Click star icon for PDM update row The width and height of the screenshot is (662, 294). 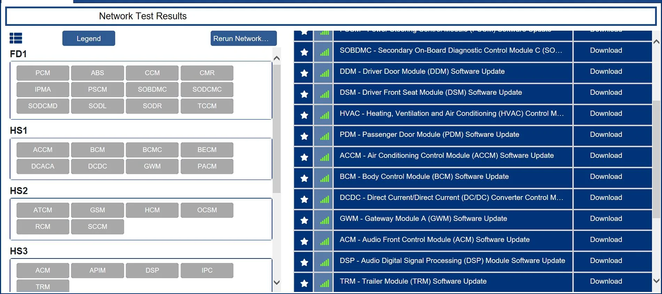tap(304, 136)
